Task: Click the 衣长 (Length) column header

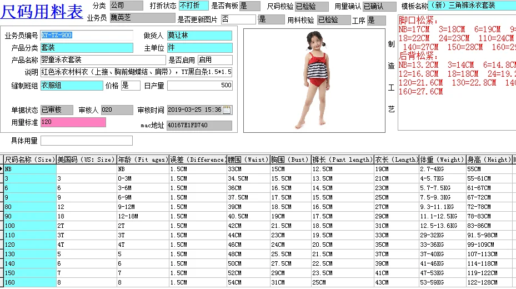Action: (397, 160)
